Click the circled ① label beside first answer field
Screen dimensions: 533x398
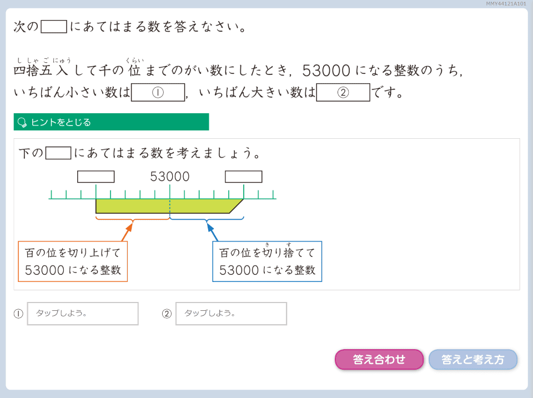pyautogui.click(x=18, y=314)
